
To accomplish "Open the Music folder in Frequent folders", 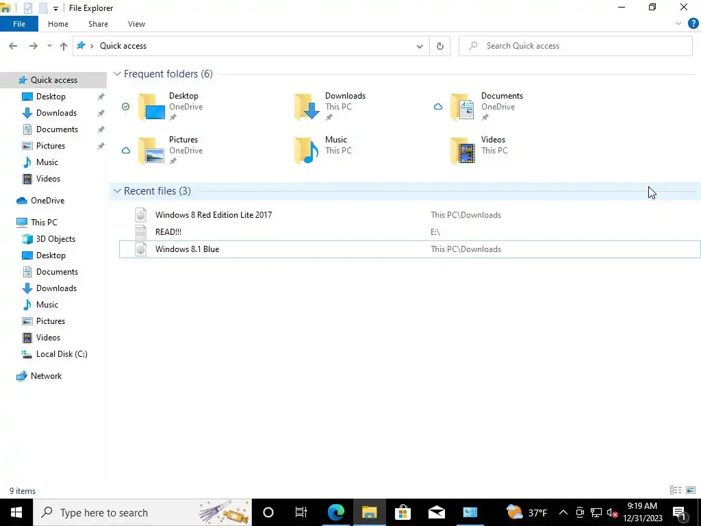I will pos(322,150).
